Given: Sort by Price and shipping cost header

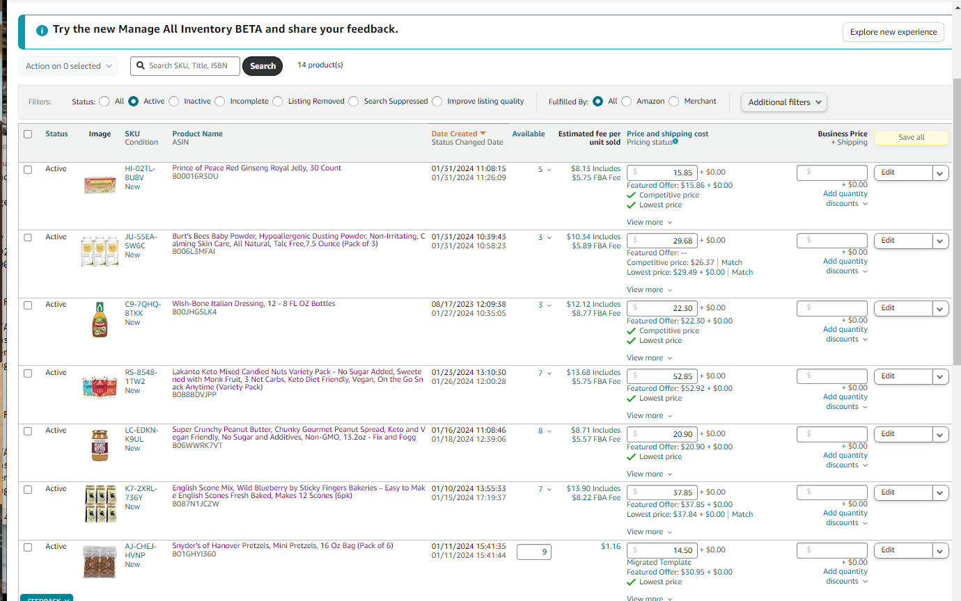Looking at the screenshot, I should pyautogui.click(x=668, y=134).
